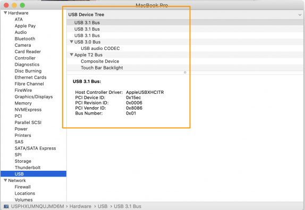The image size is (305, 210).
Task: Select Composite Device entry
Action: pyautogui.click(x=185, y=61)
